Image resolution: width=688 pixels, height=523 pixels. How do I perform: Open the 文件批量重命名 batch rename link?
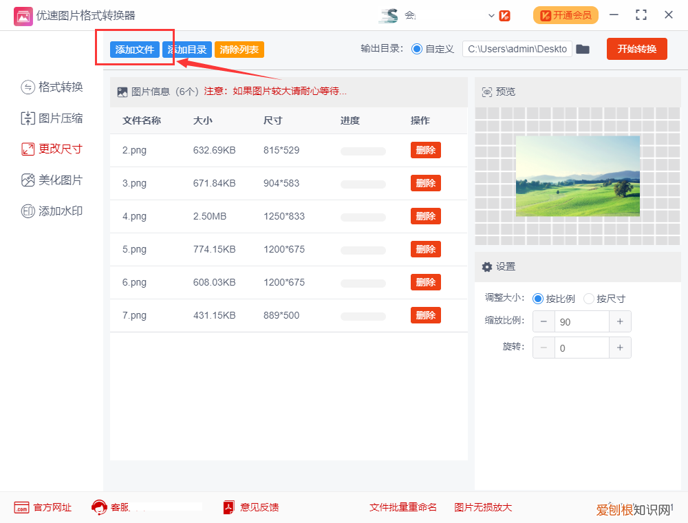[402, 507]
